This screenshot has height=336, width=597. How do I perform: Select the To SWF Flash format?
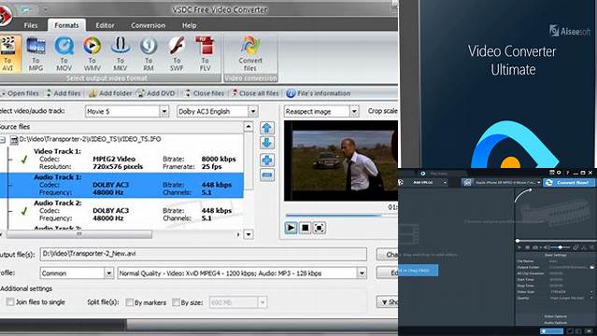point(177,53)
